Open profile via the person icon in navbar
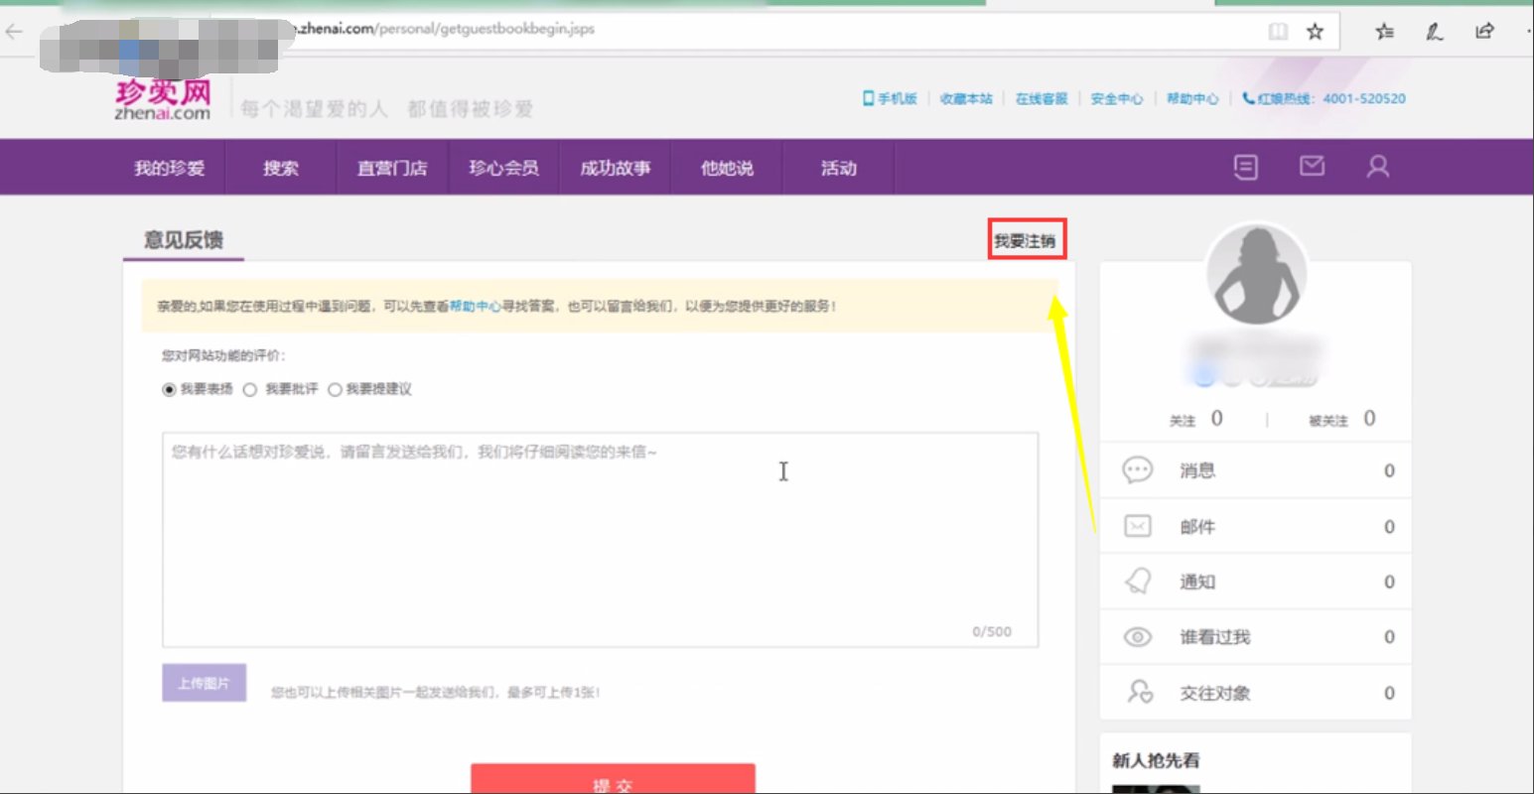Image resolution: width=1534 pixels, height=794 pixels. [1377, 167]
